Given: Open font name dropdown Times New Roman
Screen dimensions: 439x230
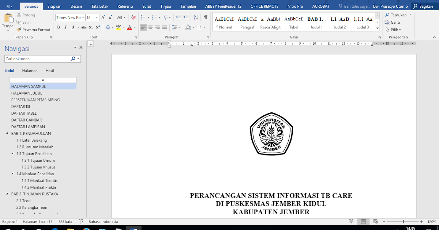Looking at the screenshot, I should (x=83, y=18).
